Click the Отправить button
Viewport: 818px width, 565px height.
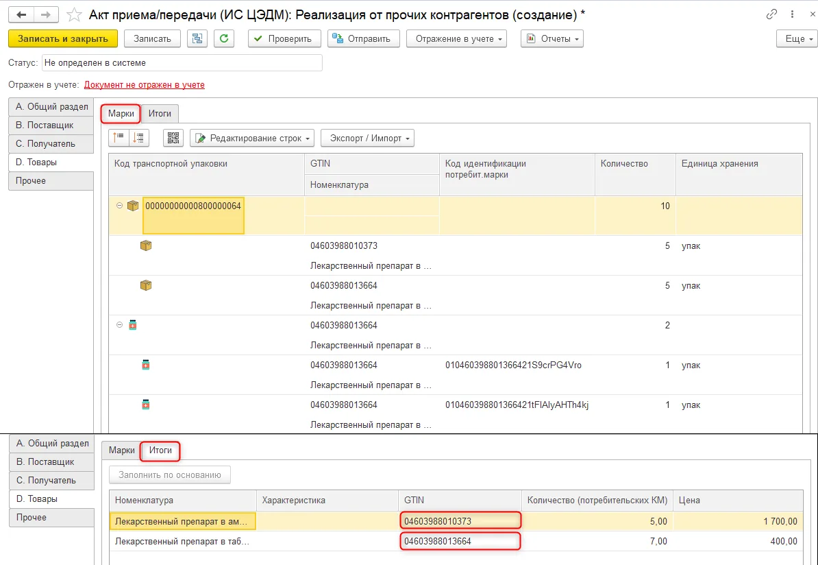pyautogui.click(x=364, y=38)
